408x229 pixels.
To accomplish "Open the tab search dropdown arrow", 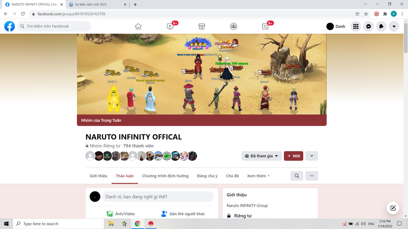I will [x=365, y=4].
